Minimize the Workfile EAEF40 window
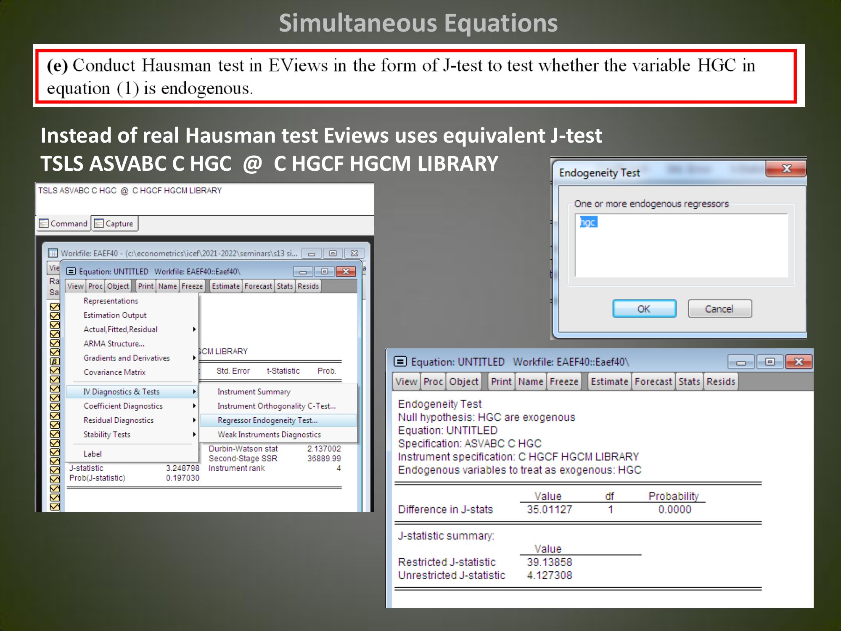 click(312, 254)
